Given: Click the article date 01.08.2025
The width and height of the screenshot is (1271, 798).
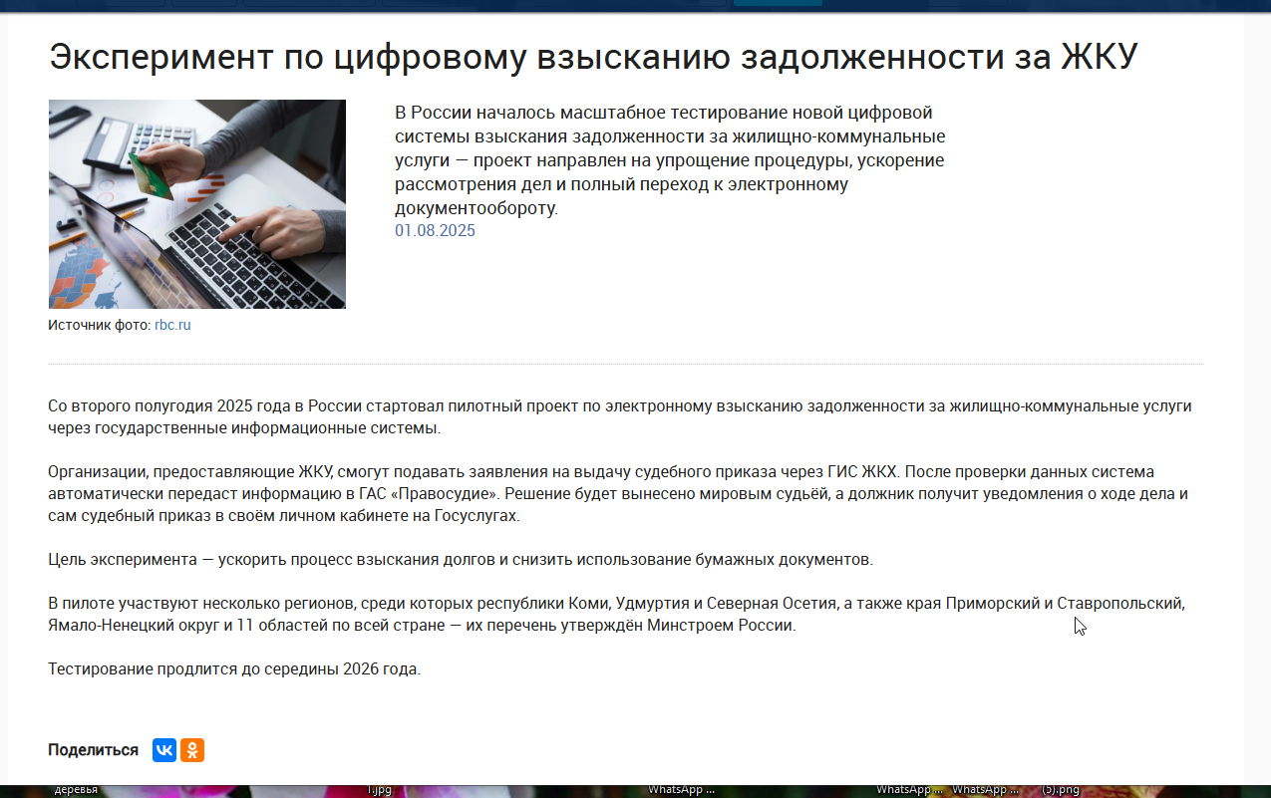Looking at the screenshot, I should tap(435, 231).
